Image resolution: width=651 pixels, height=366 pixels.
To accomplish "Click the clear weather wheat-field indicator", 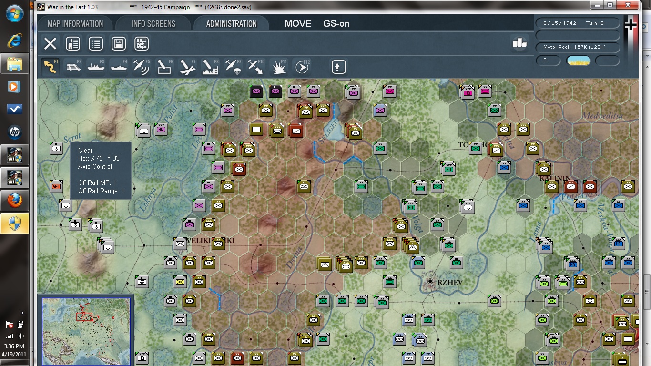I will click(578, 61).
